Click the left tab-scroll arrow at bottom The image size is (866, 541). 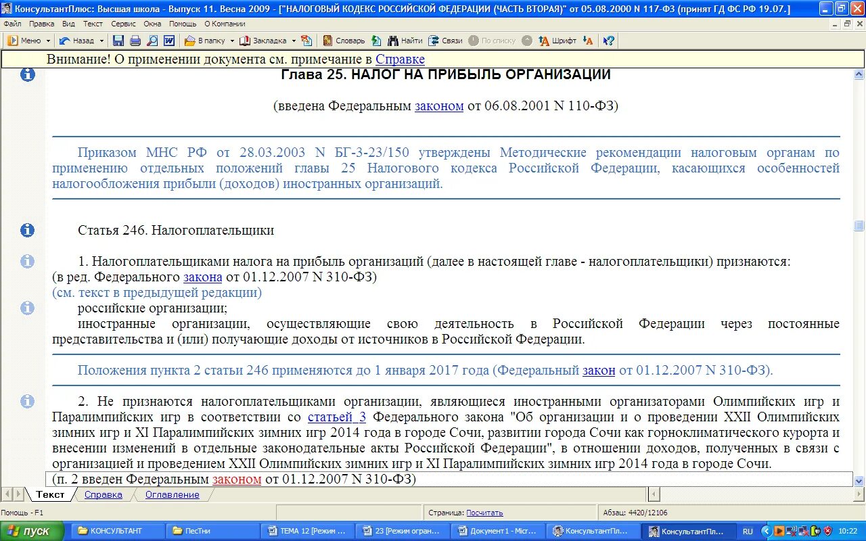point(7,494)
